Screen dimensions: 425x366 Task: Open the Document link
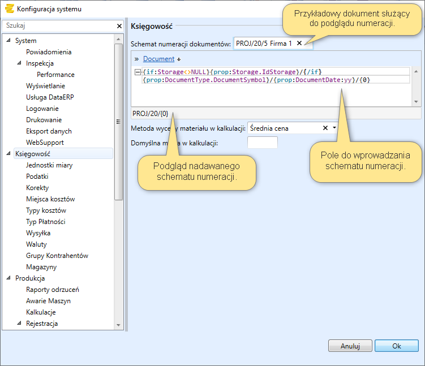pos(158,59)
